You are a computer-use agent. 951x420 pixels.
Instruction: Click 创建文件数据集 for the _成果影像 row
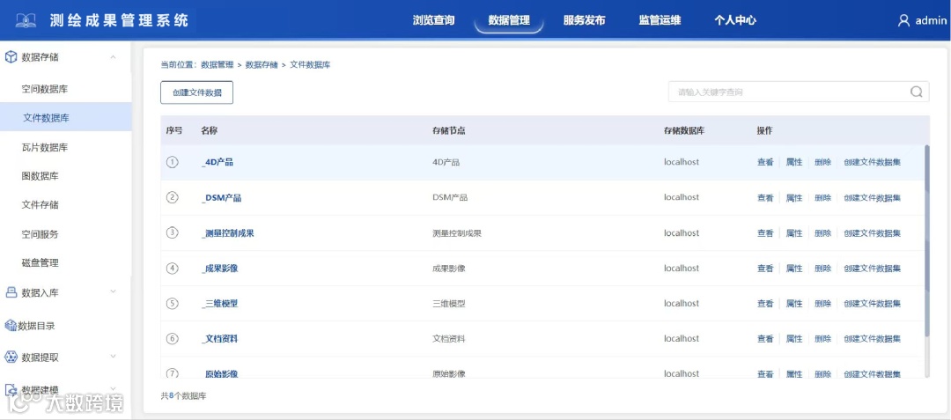[x=872, y=269]
